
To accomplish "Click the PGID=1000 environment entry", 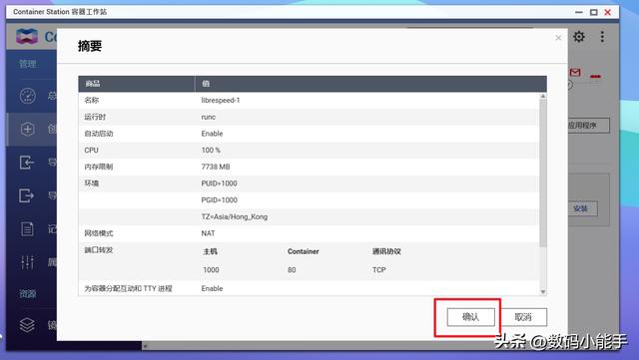I will click(220, 200).
